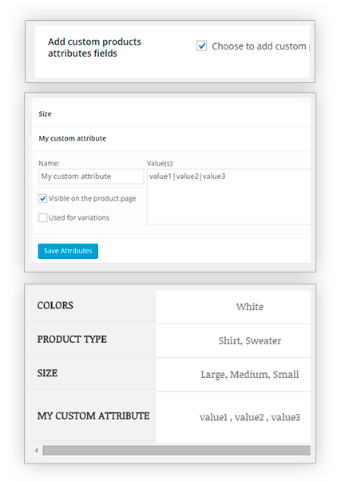Click inside the Value(s) text area
The width and height of the screenshot is (337, 481).
[x=228, y=197]
